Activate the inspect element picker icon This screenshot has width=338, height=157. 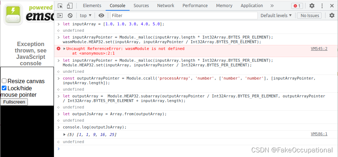click(x=60, y=6)
